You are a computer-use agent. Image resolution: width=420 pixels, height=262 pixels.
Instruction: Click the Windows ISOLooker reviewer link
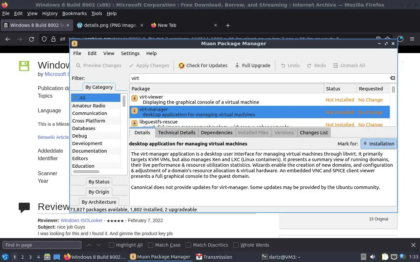[81, 220]
